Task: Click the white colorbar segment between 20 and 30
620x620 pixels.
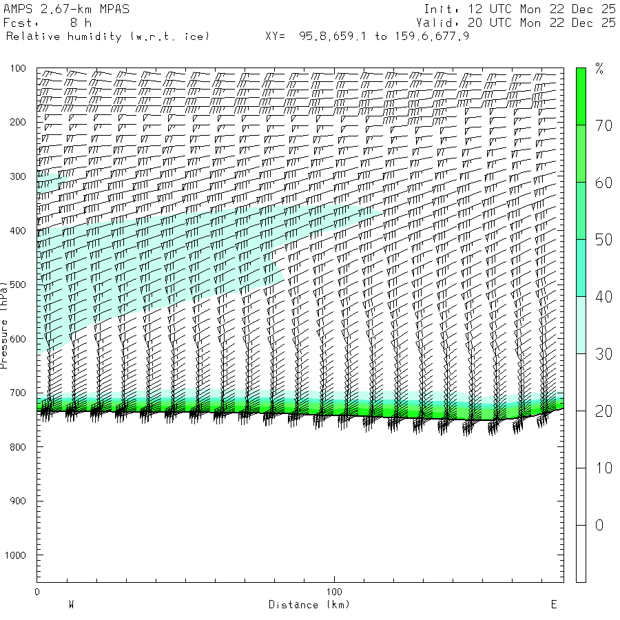Action: pos(581,382)
